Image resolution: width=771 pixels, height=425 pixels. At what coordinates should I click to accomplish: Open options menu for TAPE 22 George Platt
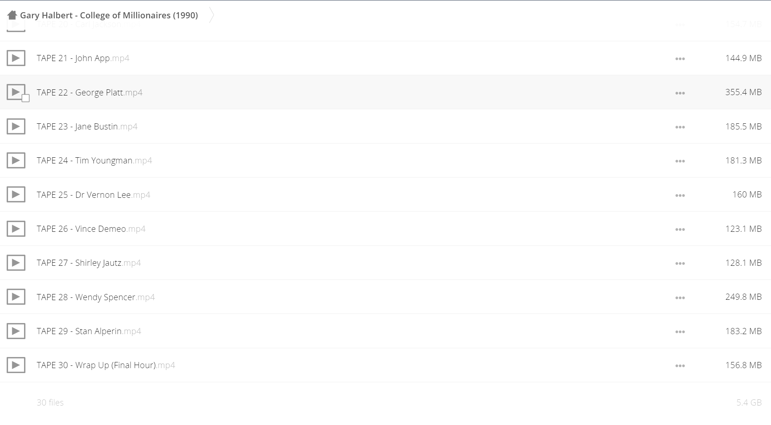(680, 93)
